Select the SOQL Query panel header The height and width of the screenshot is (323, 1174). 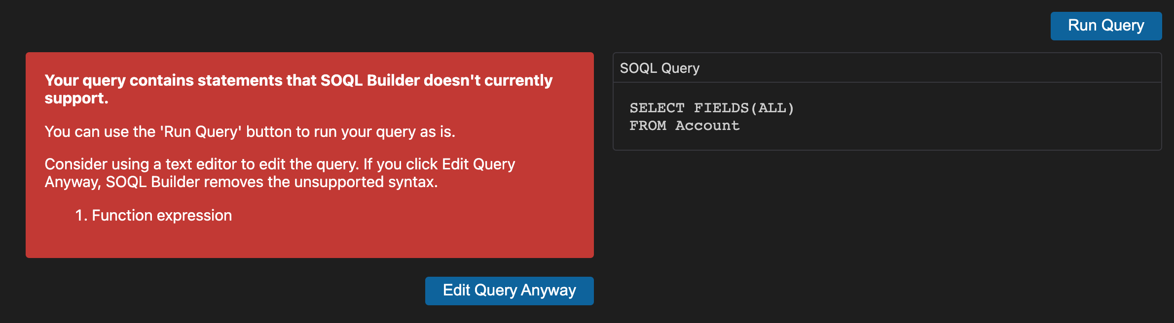click(x=660, y=68)
